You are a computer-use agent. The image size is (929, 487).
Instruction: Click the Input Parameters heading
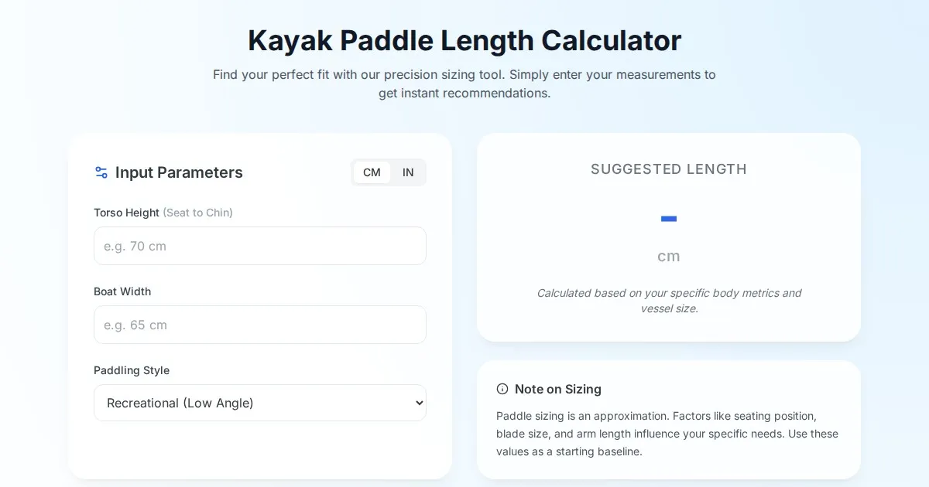[x=179, y=172]
